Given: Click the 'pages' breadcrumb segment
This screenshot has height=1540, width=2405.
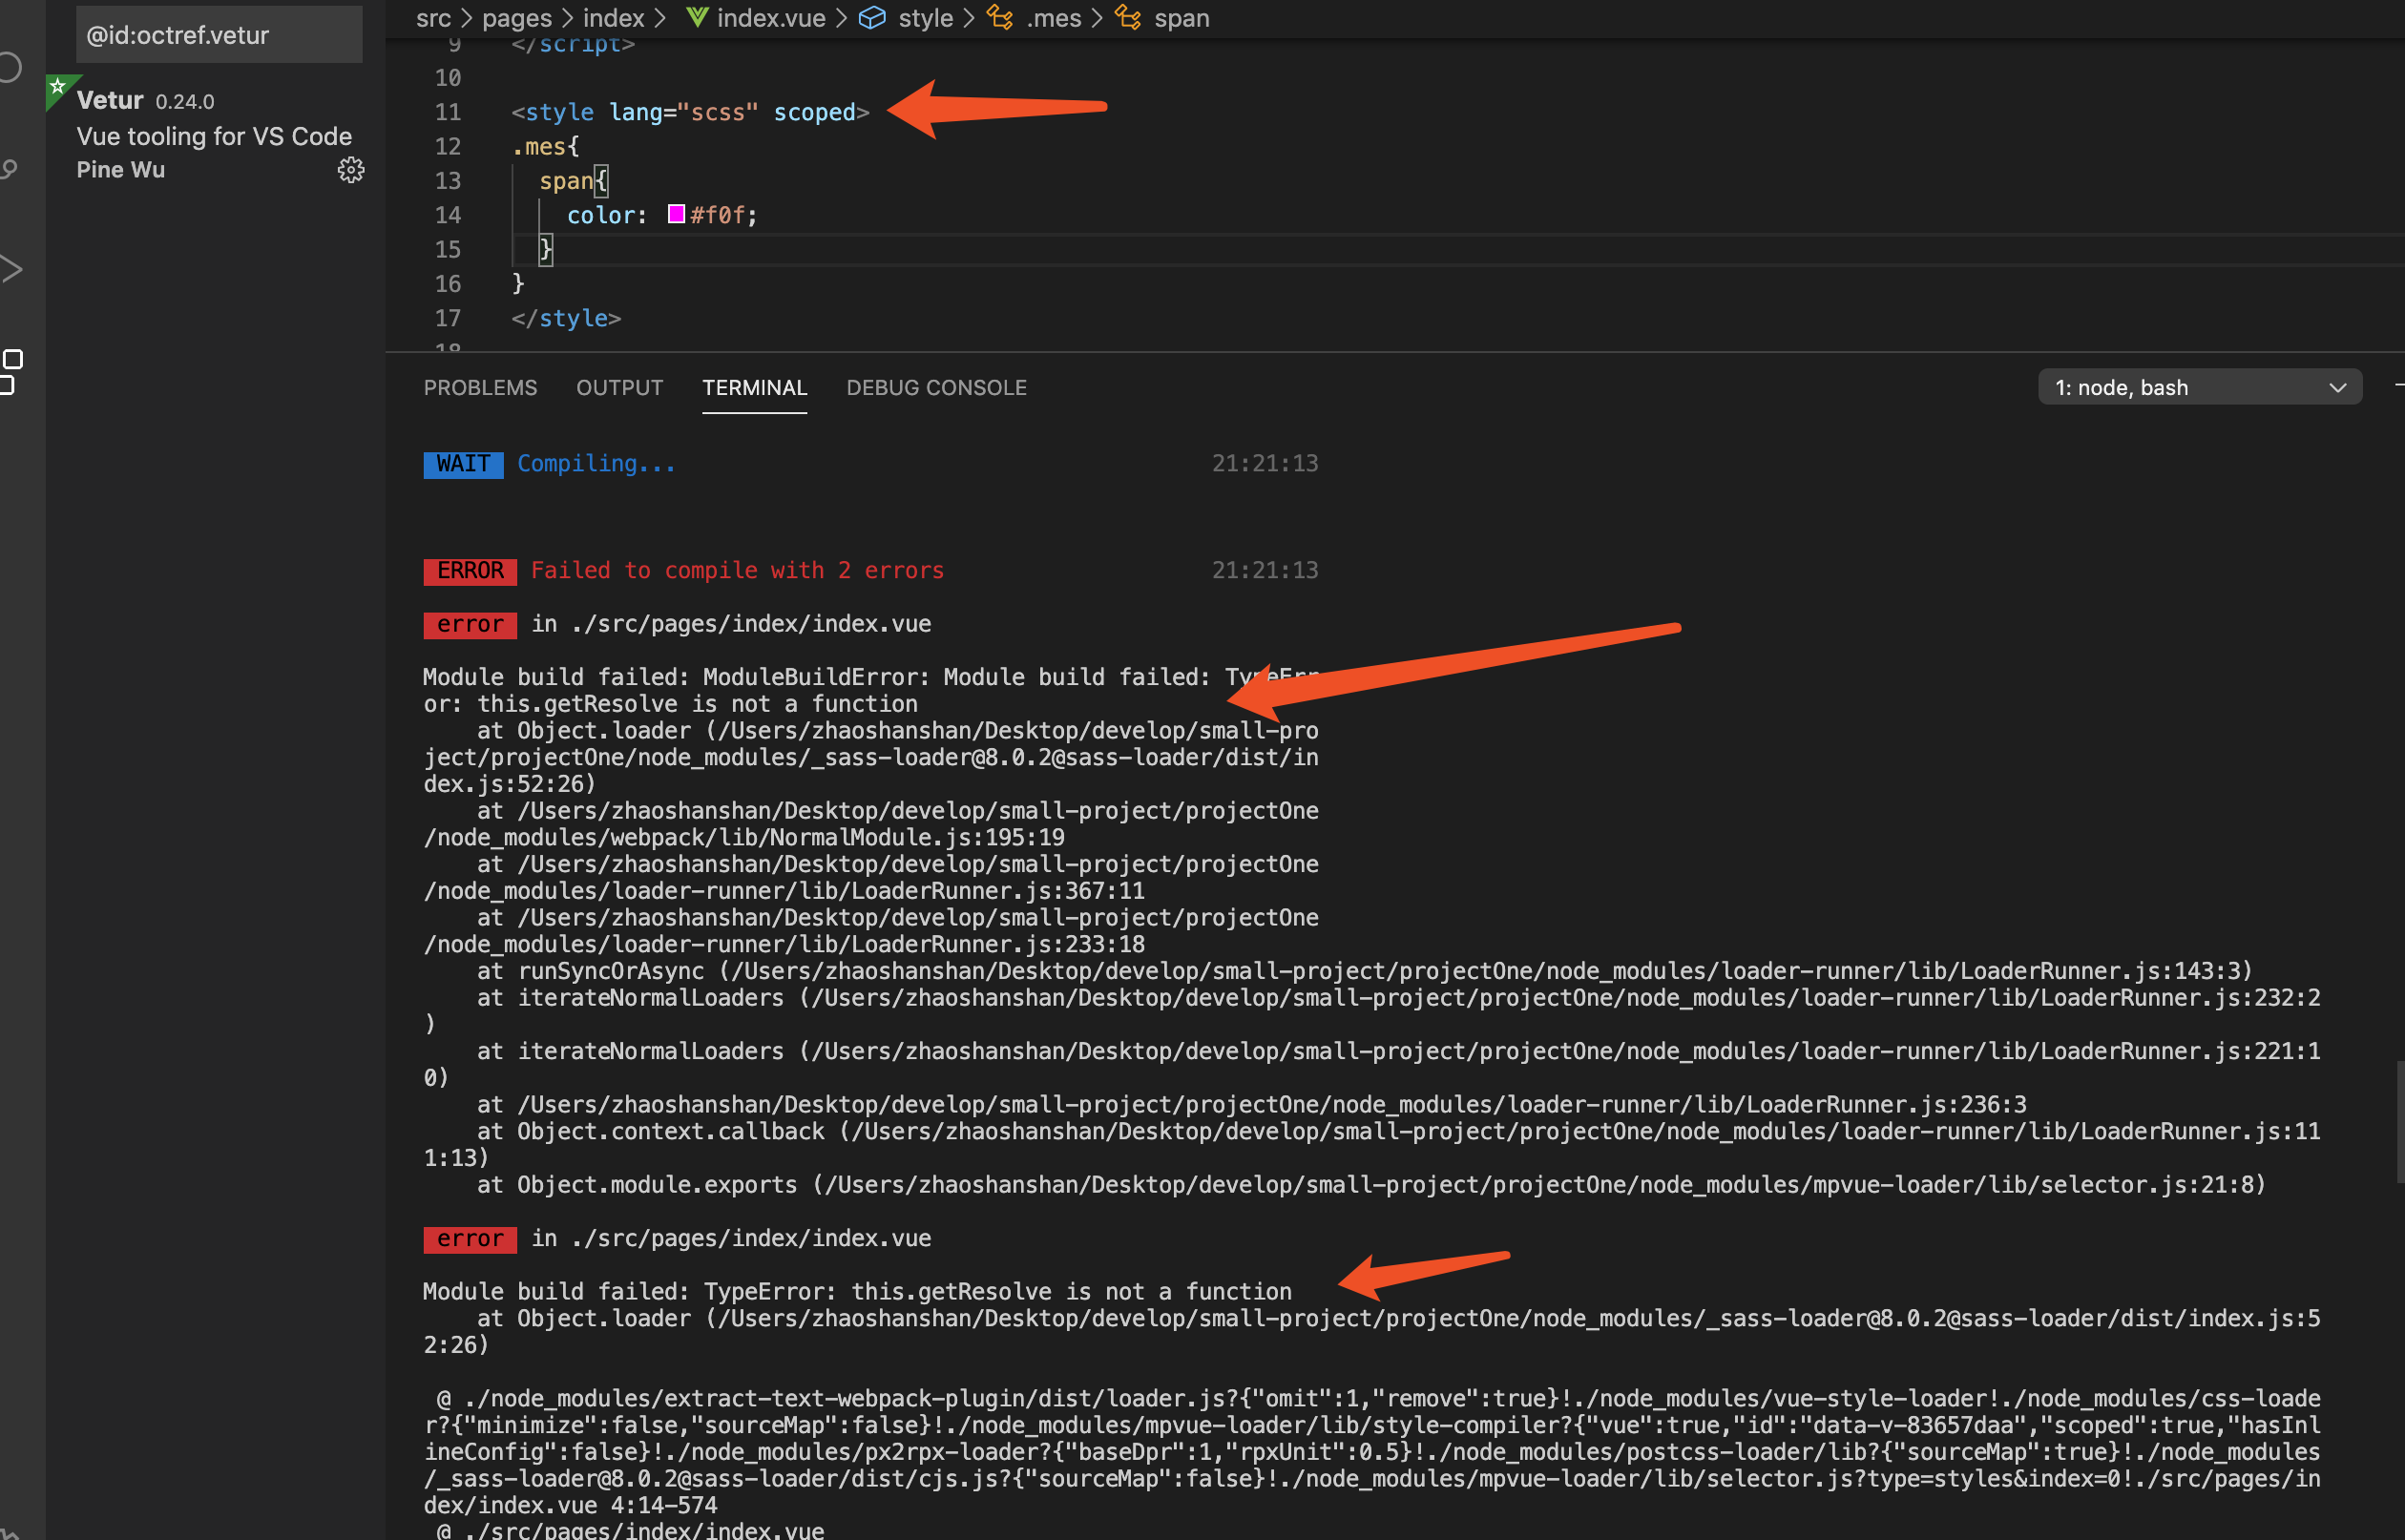Looking at the screenshot, I should [x=516, y=18].
